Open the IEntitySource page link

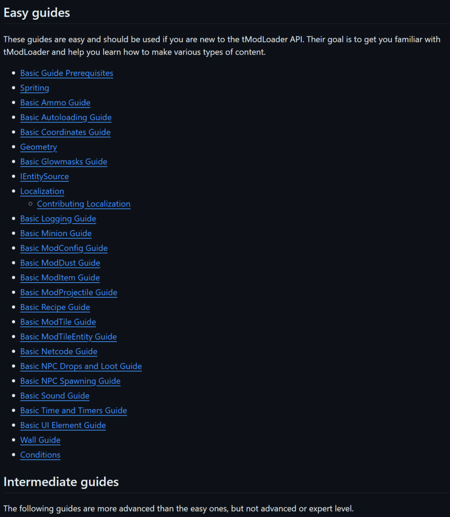(44, 176)
